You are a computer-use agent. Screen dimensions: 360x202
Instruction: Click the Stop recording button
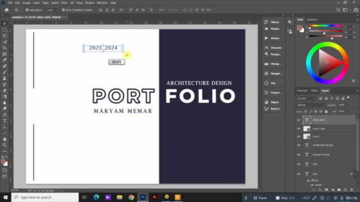click(x=285, y=198)
